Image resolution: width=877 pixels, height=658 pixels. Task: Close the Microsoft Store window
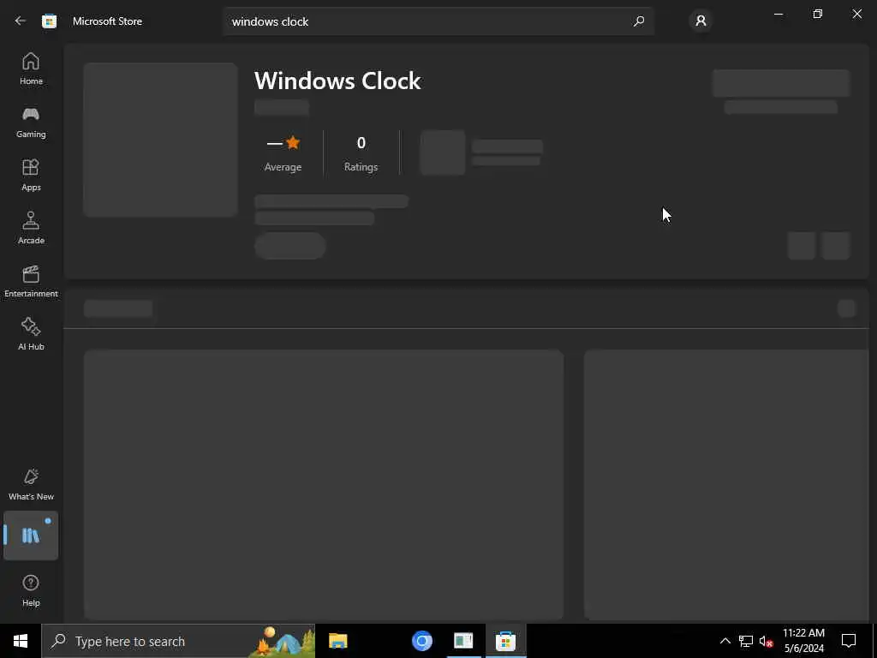click(856, 14)
